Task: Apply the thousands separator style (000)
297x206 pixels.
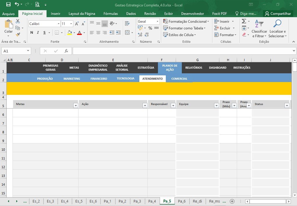Action: (156, 28)
